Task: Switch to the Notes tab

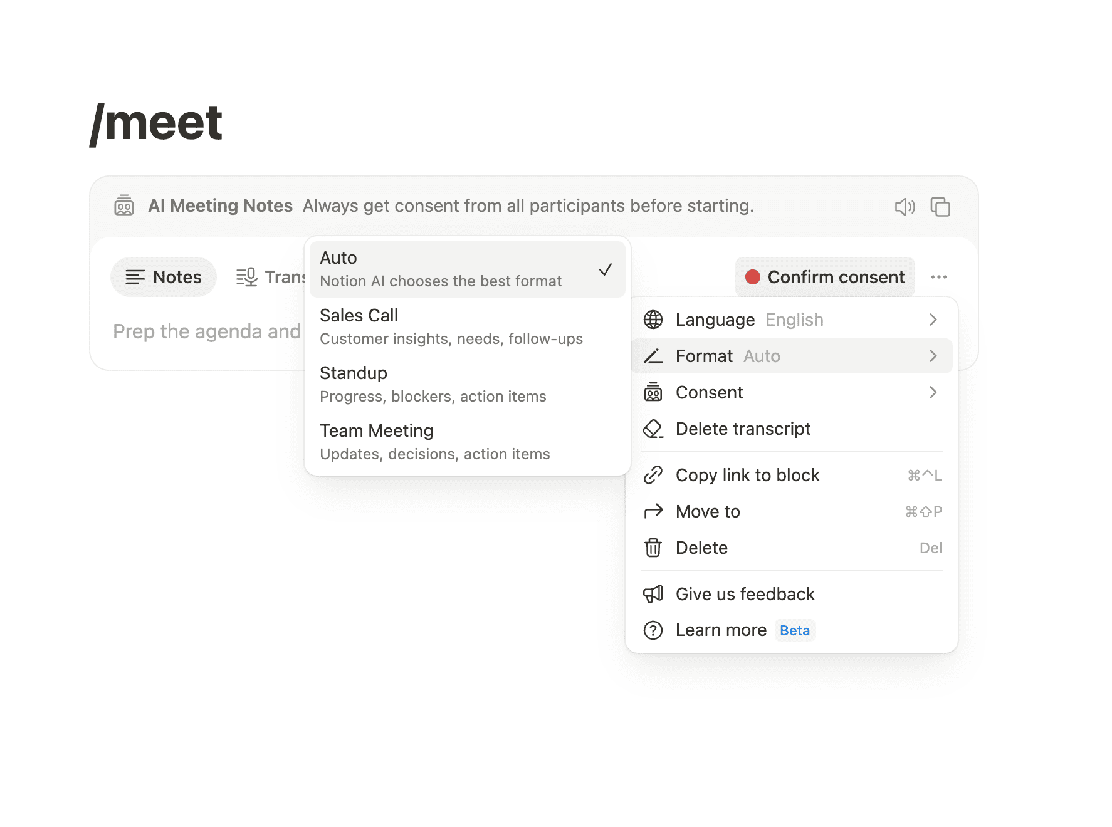Action: (x=164, y=277)
